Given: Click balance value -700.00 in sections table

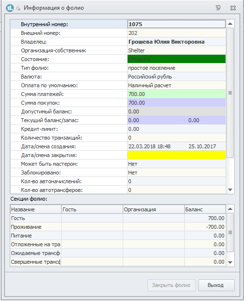Looking at the screenshot, I should coord(215,227).
